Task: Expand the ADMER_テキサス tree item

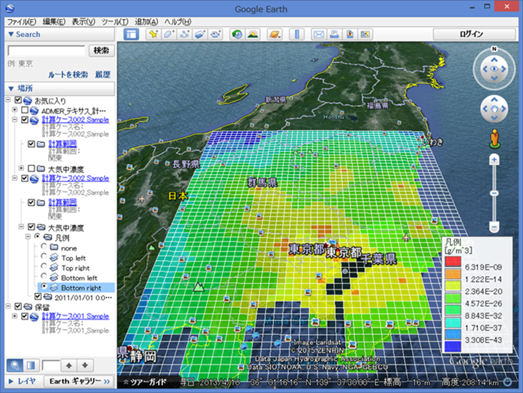Action: [14, 110]
